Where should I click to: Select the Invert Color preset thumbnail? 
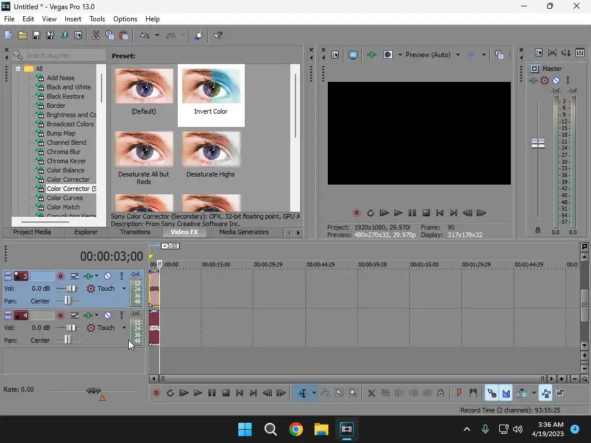pos(211,86)
